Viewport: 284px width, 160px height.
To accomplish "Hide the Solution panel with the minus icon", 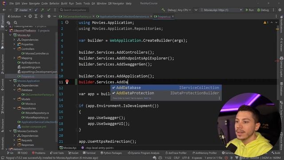I will point(55,16).
